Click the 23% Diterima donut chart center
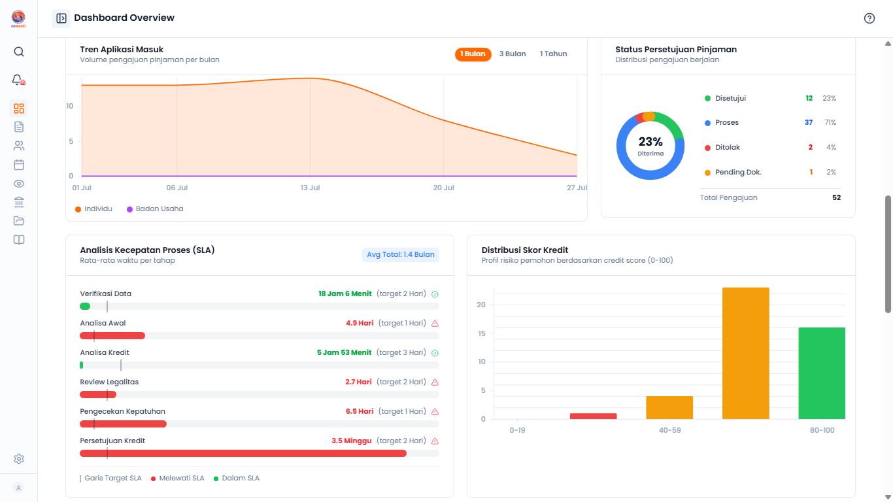Image resolution: width=893 pixels, height=502 pixels. [x=650, y=146]
